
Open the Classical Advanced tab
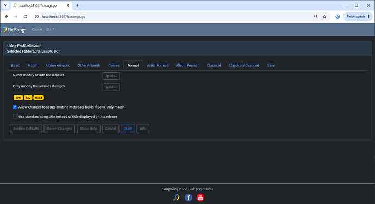point(243,65)
